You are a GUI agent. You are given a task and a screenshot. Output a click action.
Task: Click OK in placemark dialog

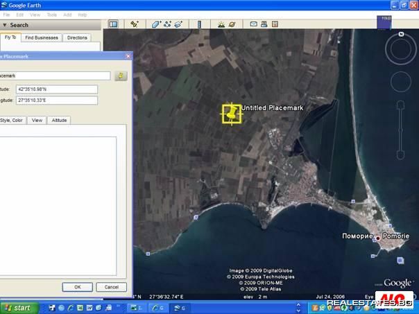coord(78,287)
